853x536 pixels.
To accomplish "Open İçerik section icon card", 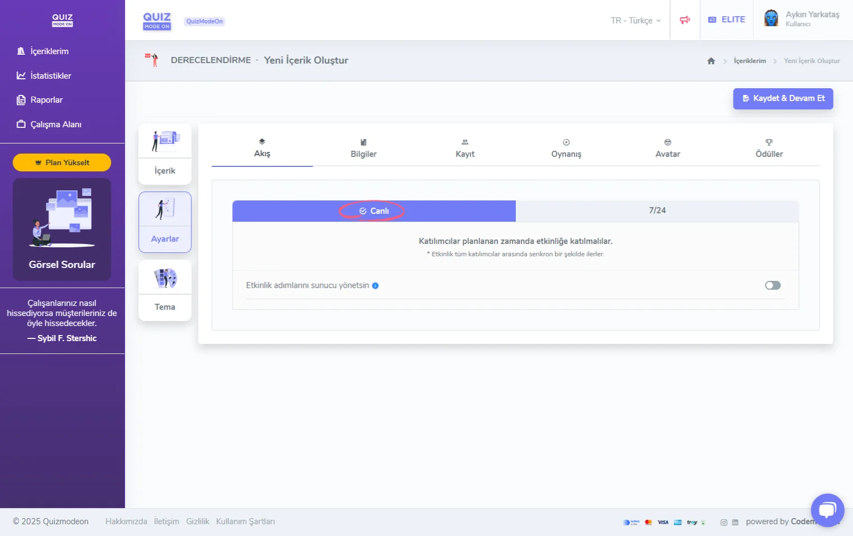I will pyautogui.click(x=165, y=154).
